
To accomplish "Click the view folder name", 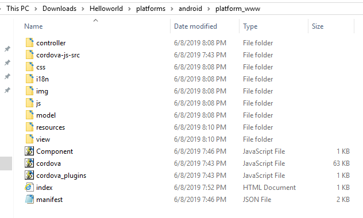I will point(43,139).
